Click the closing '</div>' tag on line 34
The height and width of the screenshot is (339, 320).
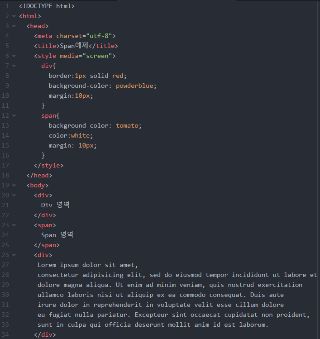click(x=45, y=334)
